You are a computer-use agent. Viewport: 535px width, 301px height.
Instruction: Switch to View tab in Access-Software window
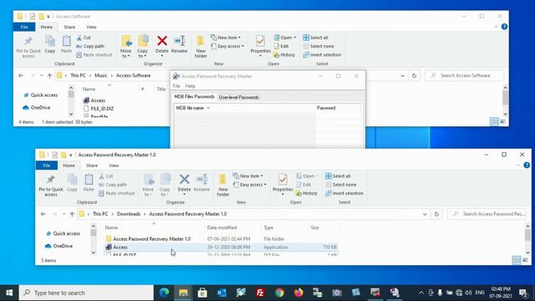(x=91, y=27)
